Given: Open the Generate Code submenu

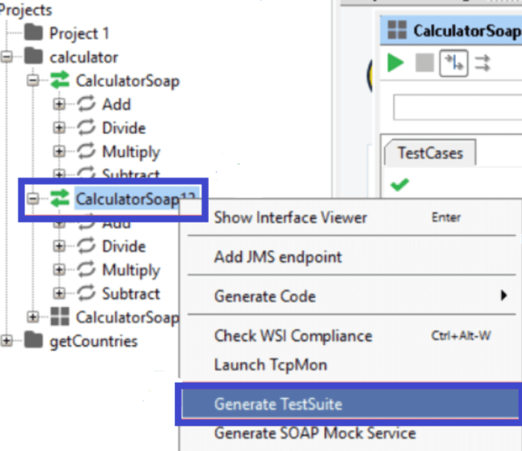Looking at the screenshot, I should pyautogui.click(x=265, y=296).
